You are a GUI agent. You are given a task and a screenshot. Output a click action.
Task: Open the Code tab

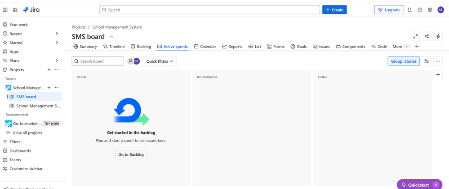(379, 47)
